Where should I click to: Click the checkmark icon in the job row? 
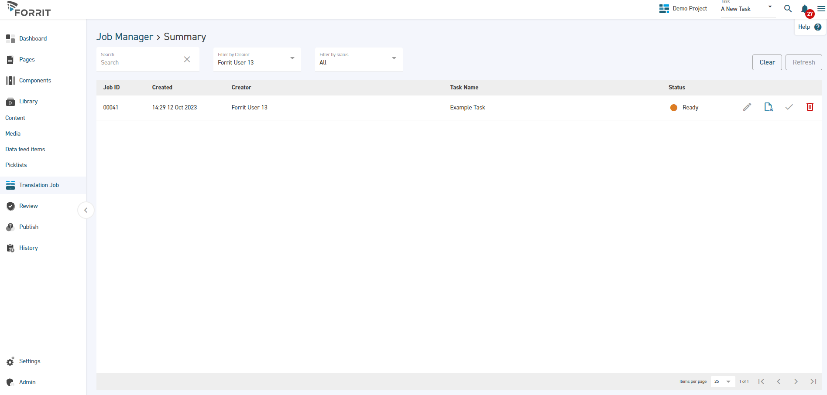point(789,107)
